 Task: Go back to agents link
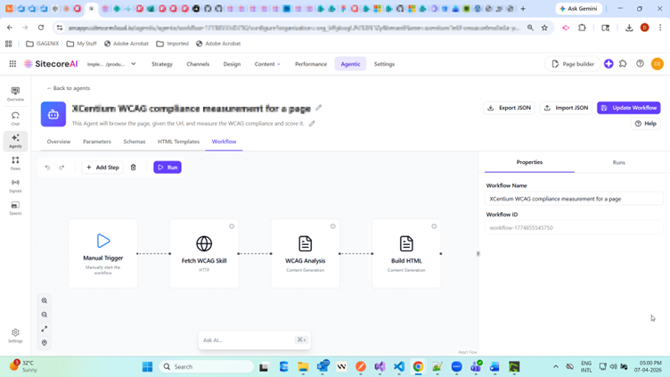point(69,88)
